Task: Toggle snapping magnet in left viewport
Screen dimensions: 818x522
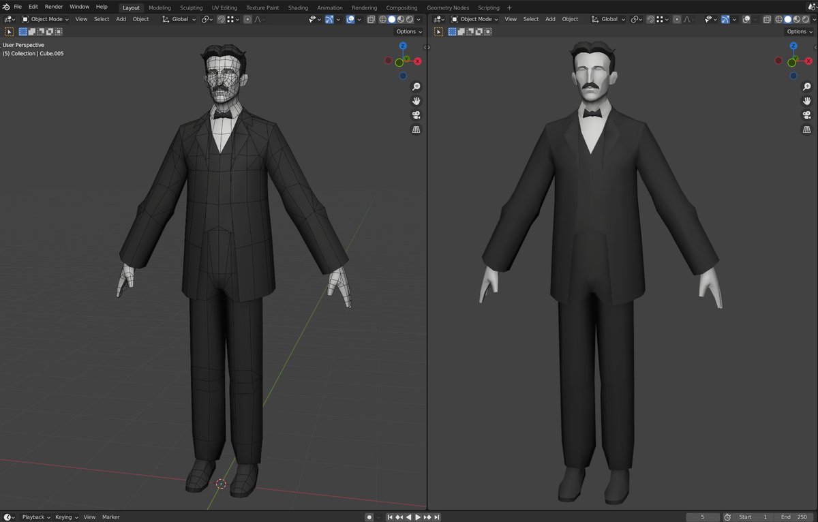Action: pyautogui.click(x=221, y=19)
